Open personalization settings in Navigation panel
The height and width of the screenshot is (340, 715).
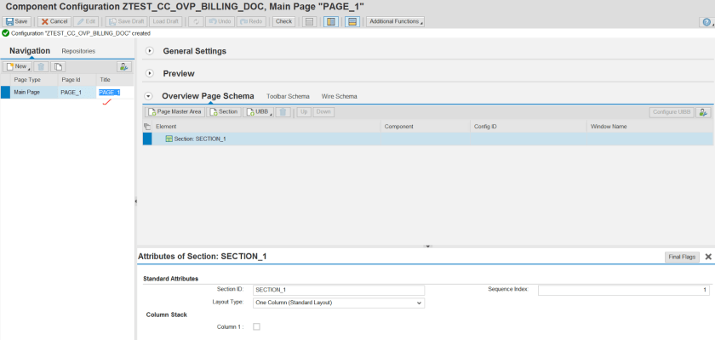point(123,66)
